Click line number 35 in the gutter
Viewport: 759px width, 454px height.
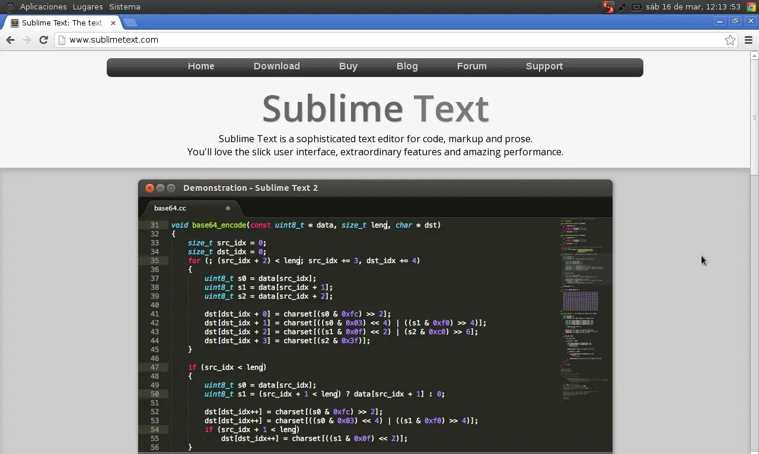pyautogui.click(x=155, y=261)
